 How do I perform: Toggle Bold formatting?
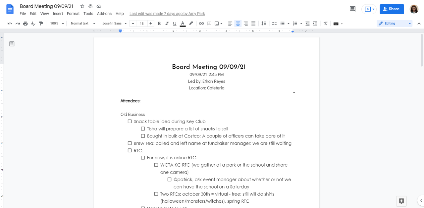coord(159,24)
